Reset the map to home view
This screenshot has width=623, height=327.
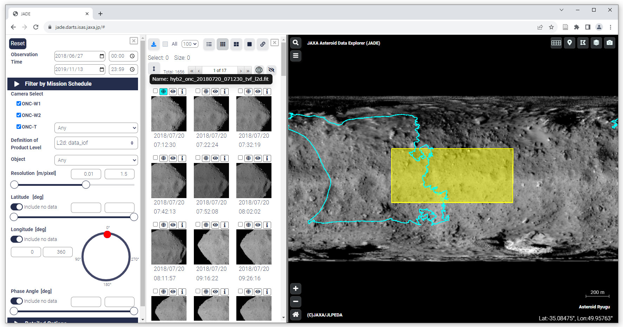pos(296,314)
